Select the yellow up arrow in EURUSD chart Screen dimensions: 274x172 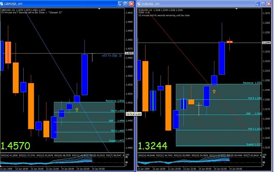point(214,91)
